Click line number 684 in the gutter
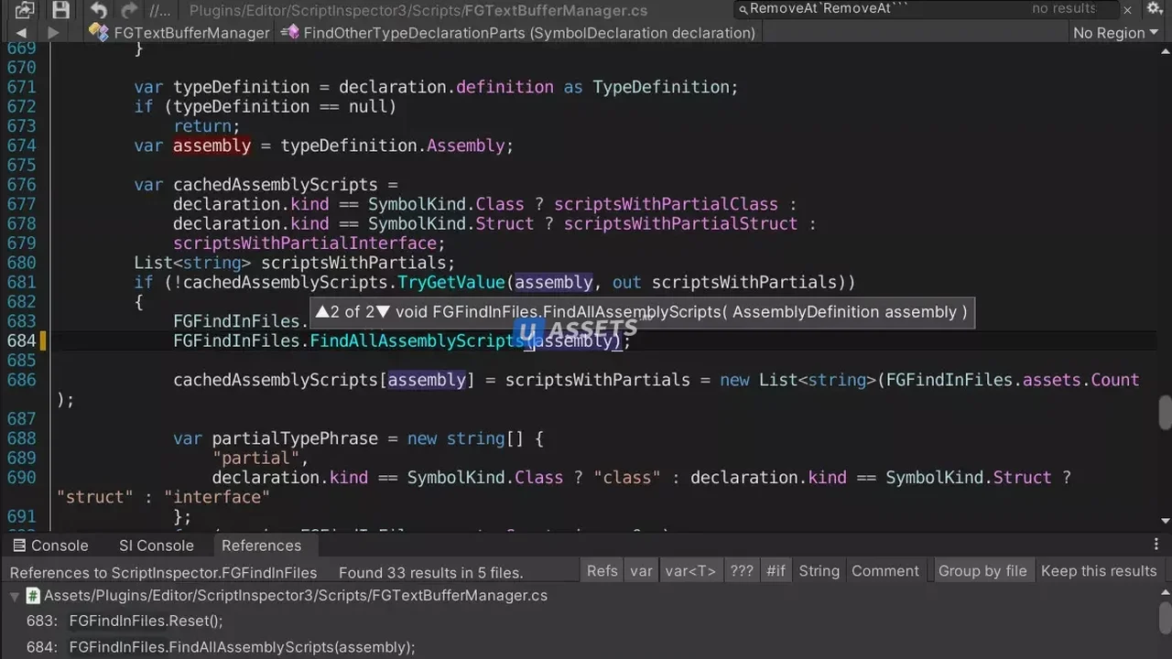The height and width of the screenshot is (659, 1172). [21, 341]
